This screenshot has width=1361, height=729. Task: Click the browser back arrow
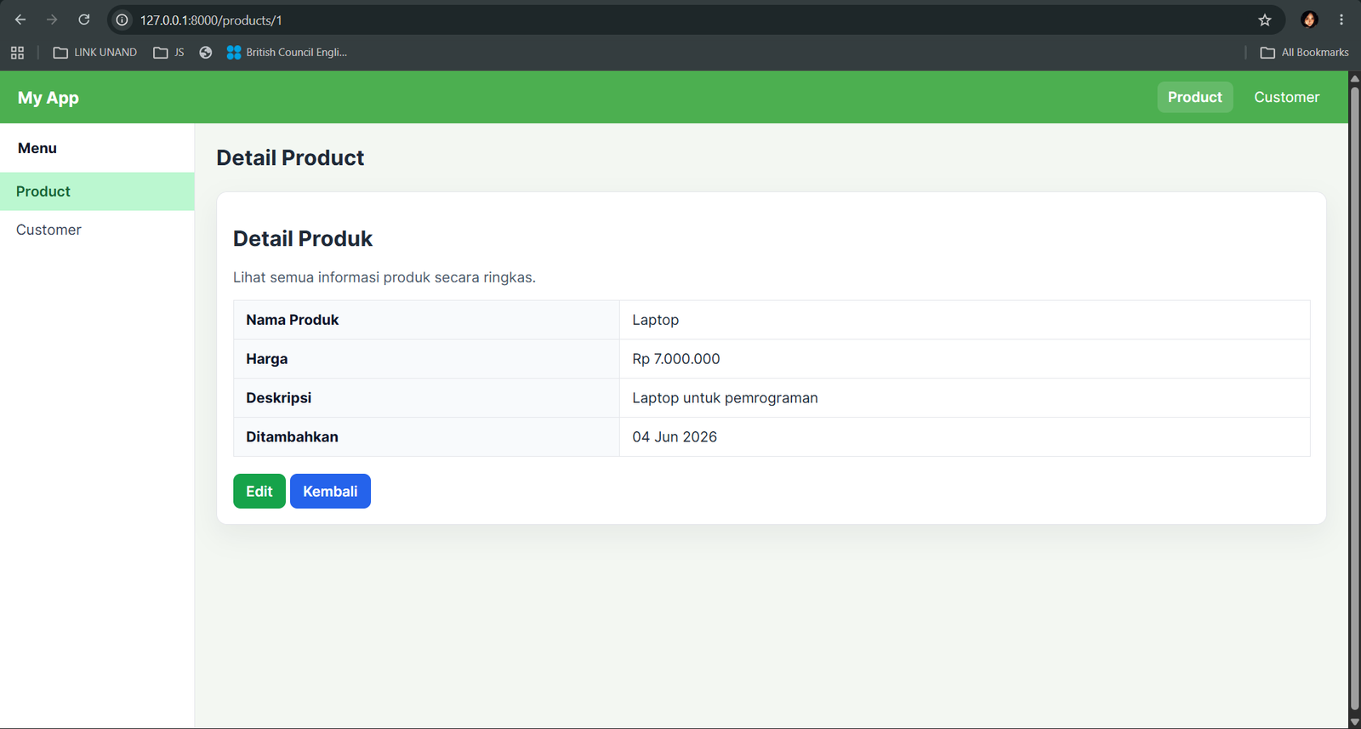pyautogui.click(x=20, y=20)
